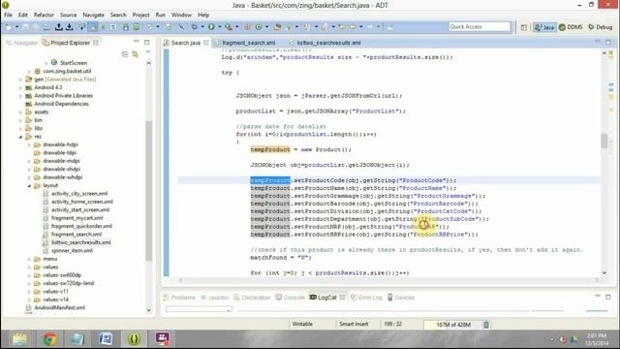620x349 pixels.
Task: Open the Problems tab
Action: click(x=179, y=298)
